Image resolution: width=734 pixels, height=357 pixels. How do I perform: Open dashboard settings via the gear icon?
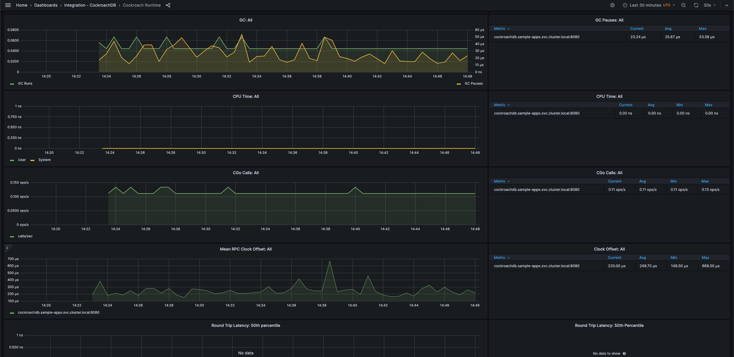point(612,5)
